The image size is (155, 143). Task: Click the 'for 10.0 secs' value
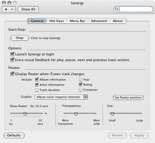[39, 106]
